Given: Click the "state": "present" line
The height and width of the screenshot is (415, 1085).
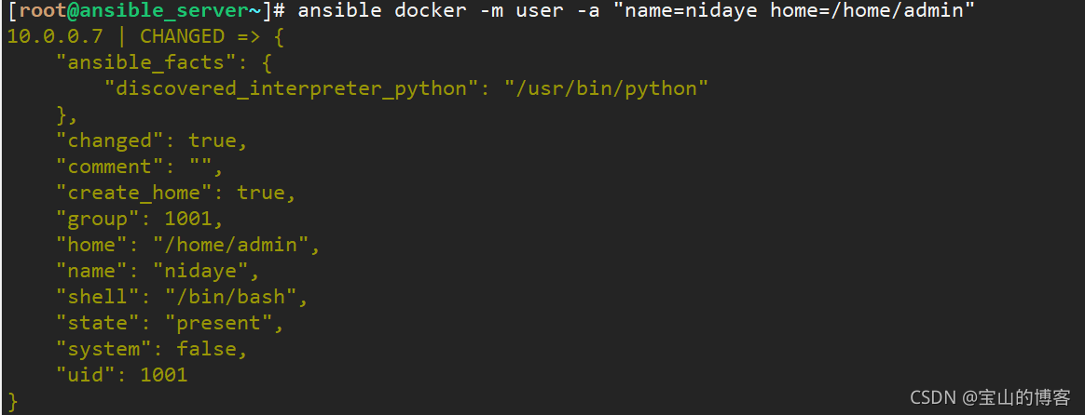Looking at the screenshot, I should tap(170, 323).
